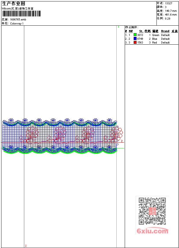Click the lace embroidery design preview
The image size is (179, 248).
(62, 136)
